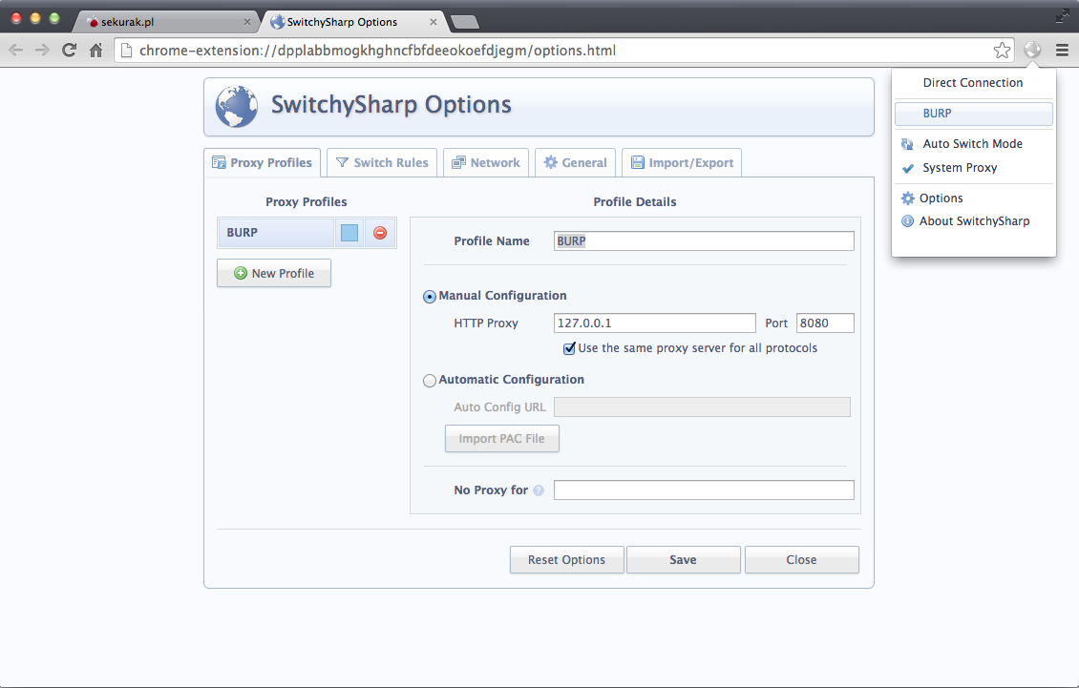
Task: Toggle same proxy for all protocols
Action: pyautogui.click(x=569, y=349)
